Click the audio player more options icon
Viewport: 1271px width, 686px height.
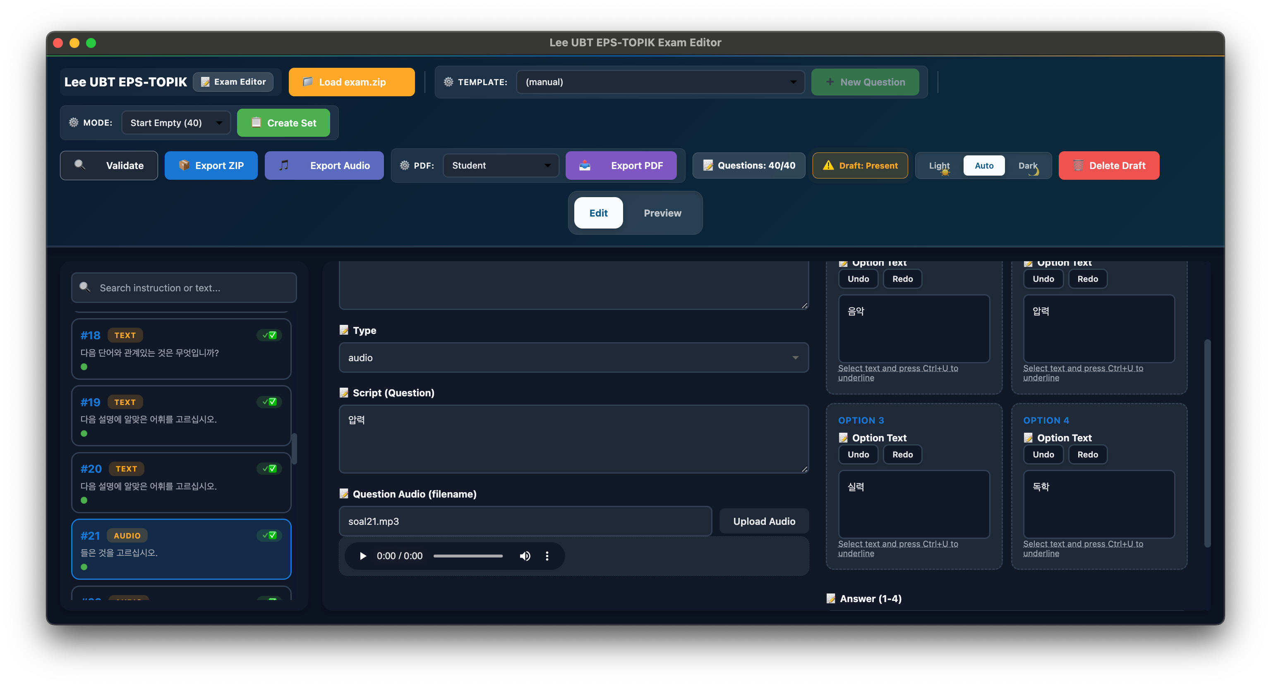point(547,556)
